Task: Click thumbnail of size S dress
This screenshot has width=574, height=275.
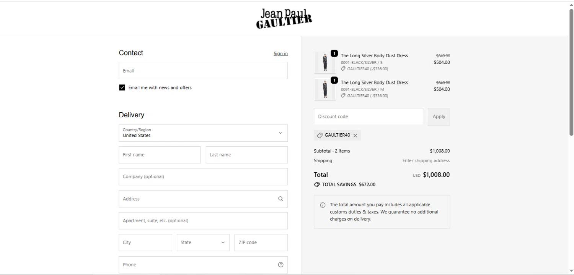Action: pos(325,62)
